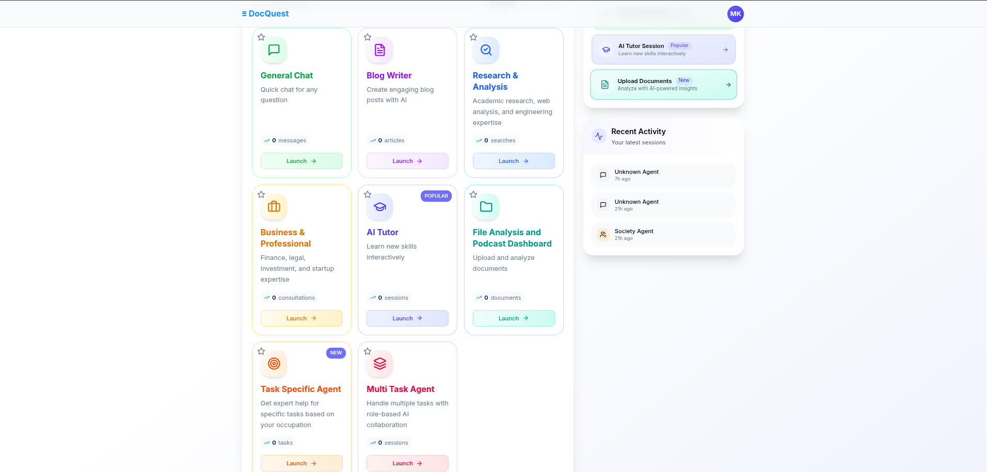Open the MK profile avatar menu

735,14
